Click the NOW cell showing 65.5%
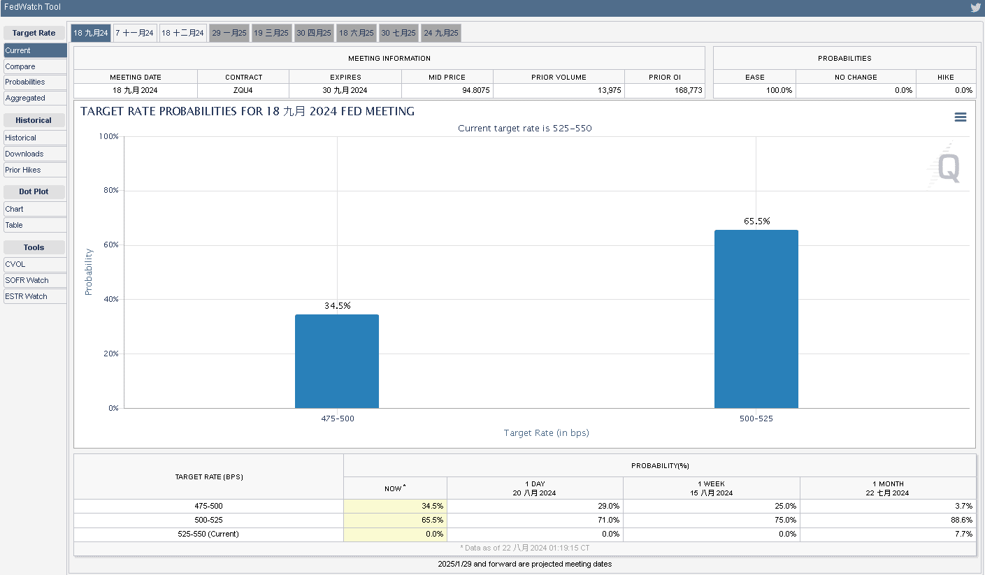The image size is (985, 575). [395, 520]
